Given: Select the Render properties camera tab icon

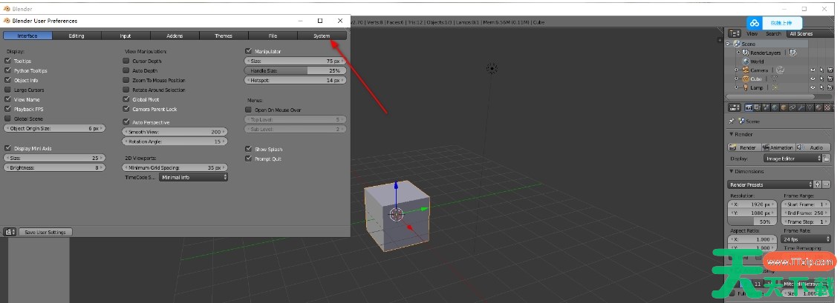Looking at the screenshot, I should point(749,107).
